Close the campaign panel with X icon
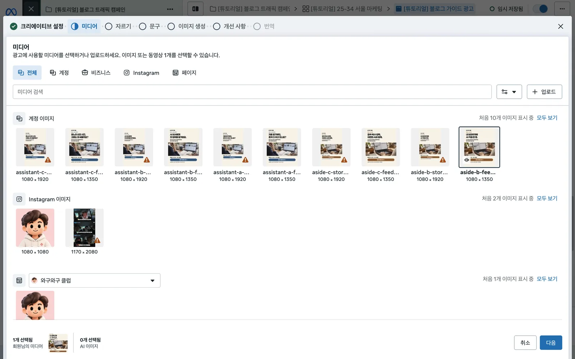 pos(31,9)
